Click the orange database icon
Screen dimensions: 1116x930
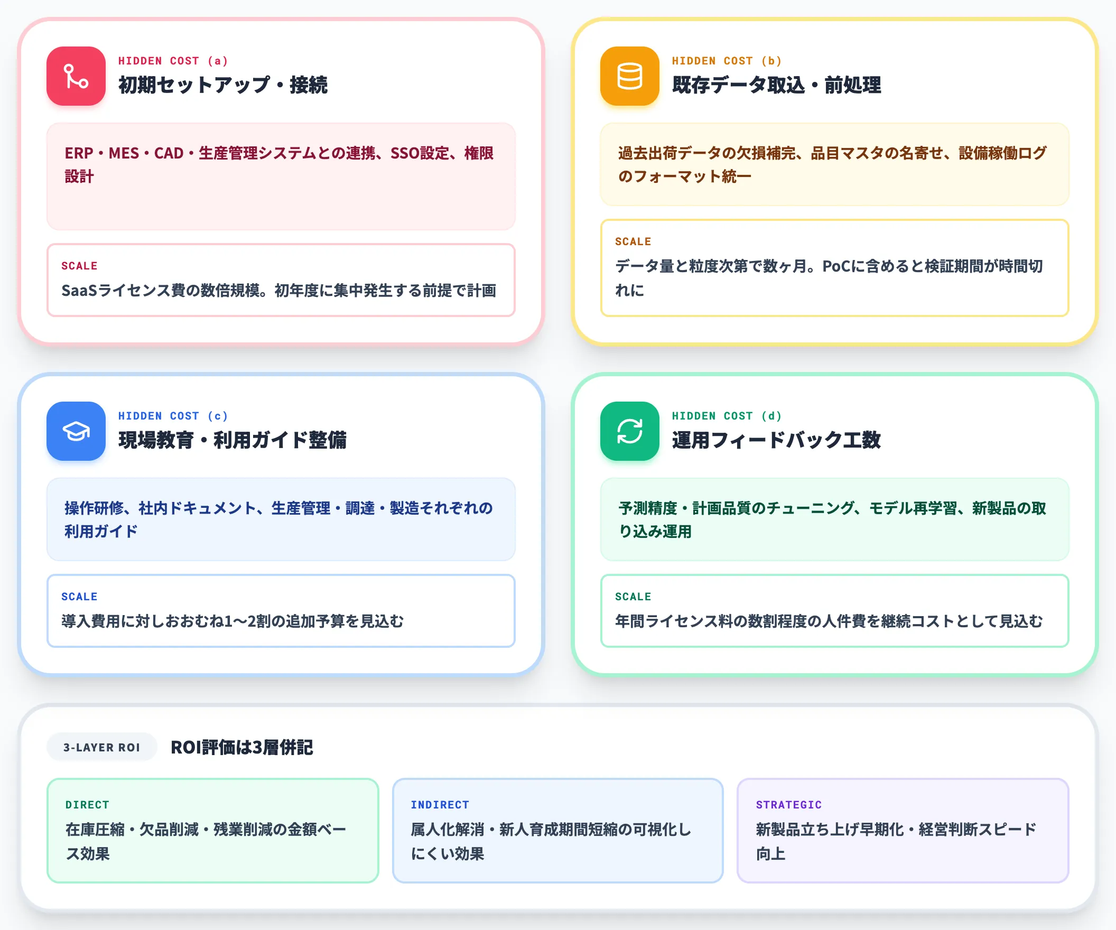click(x=630, y=76)
